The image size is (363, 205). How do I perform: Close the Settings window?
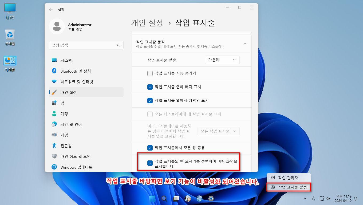tap(252, 8)
